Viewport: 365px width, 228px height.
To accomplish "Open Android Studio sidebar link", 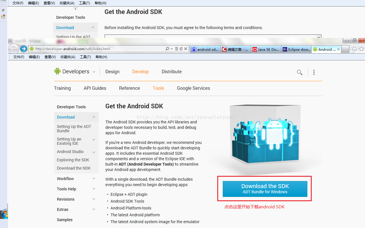I will click(x=70, y=152).
